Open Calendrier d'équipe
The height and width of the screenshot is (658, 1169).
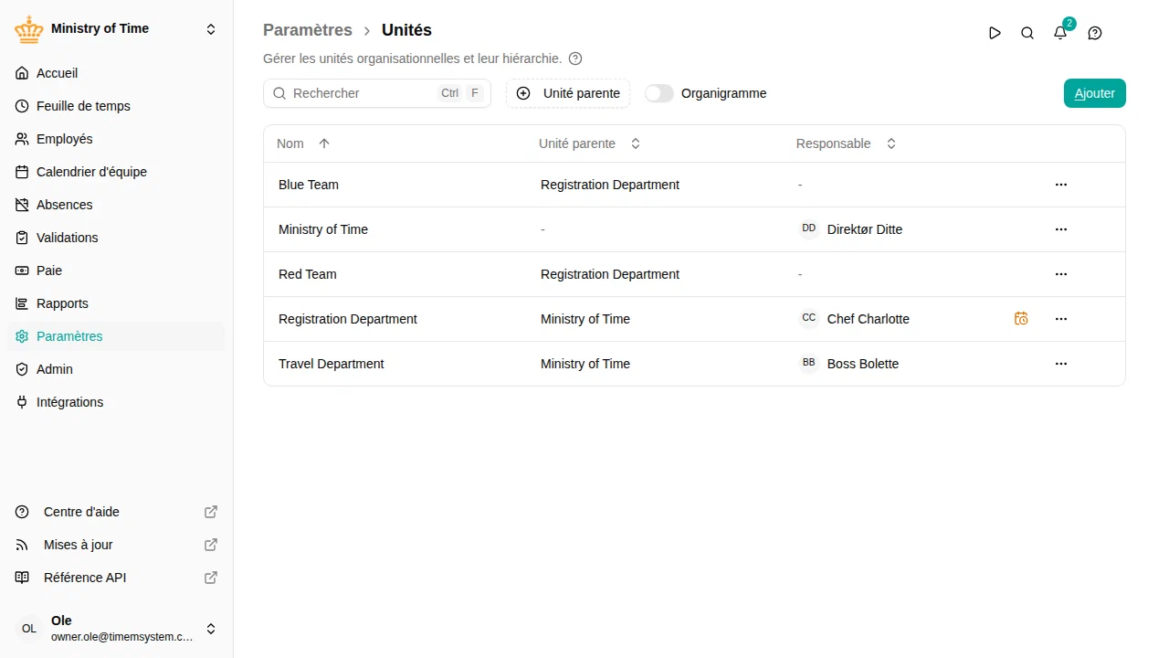116,172
